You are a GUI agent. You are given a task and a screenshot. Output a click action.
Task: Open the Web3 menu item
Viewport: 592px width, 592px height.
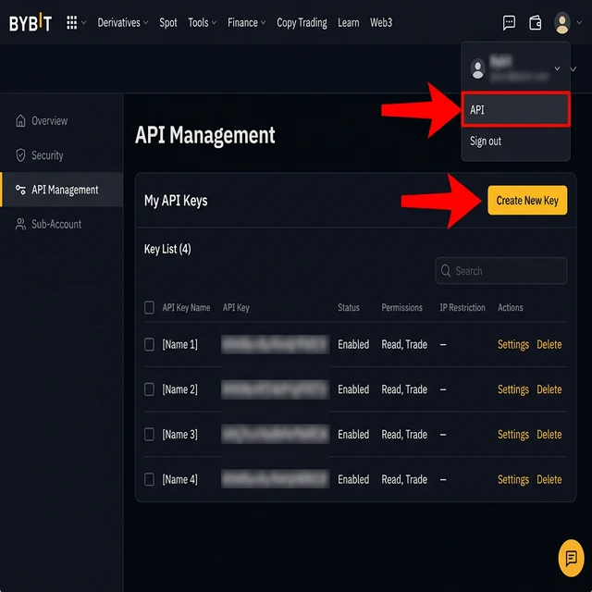coord(381,22)
